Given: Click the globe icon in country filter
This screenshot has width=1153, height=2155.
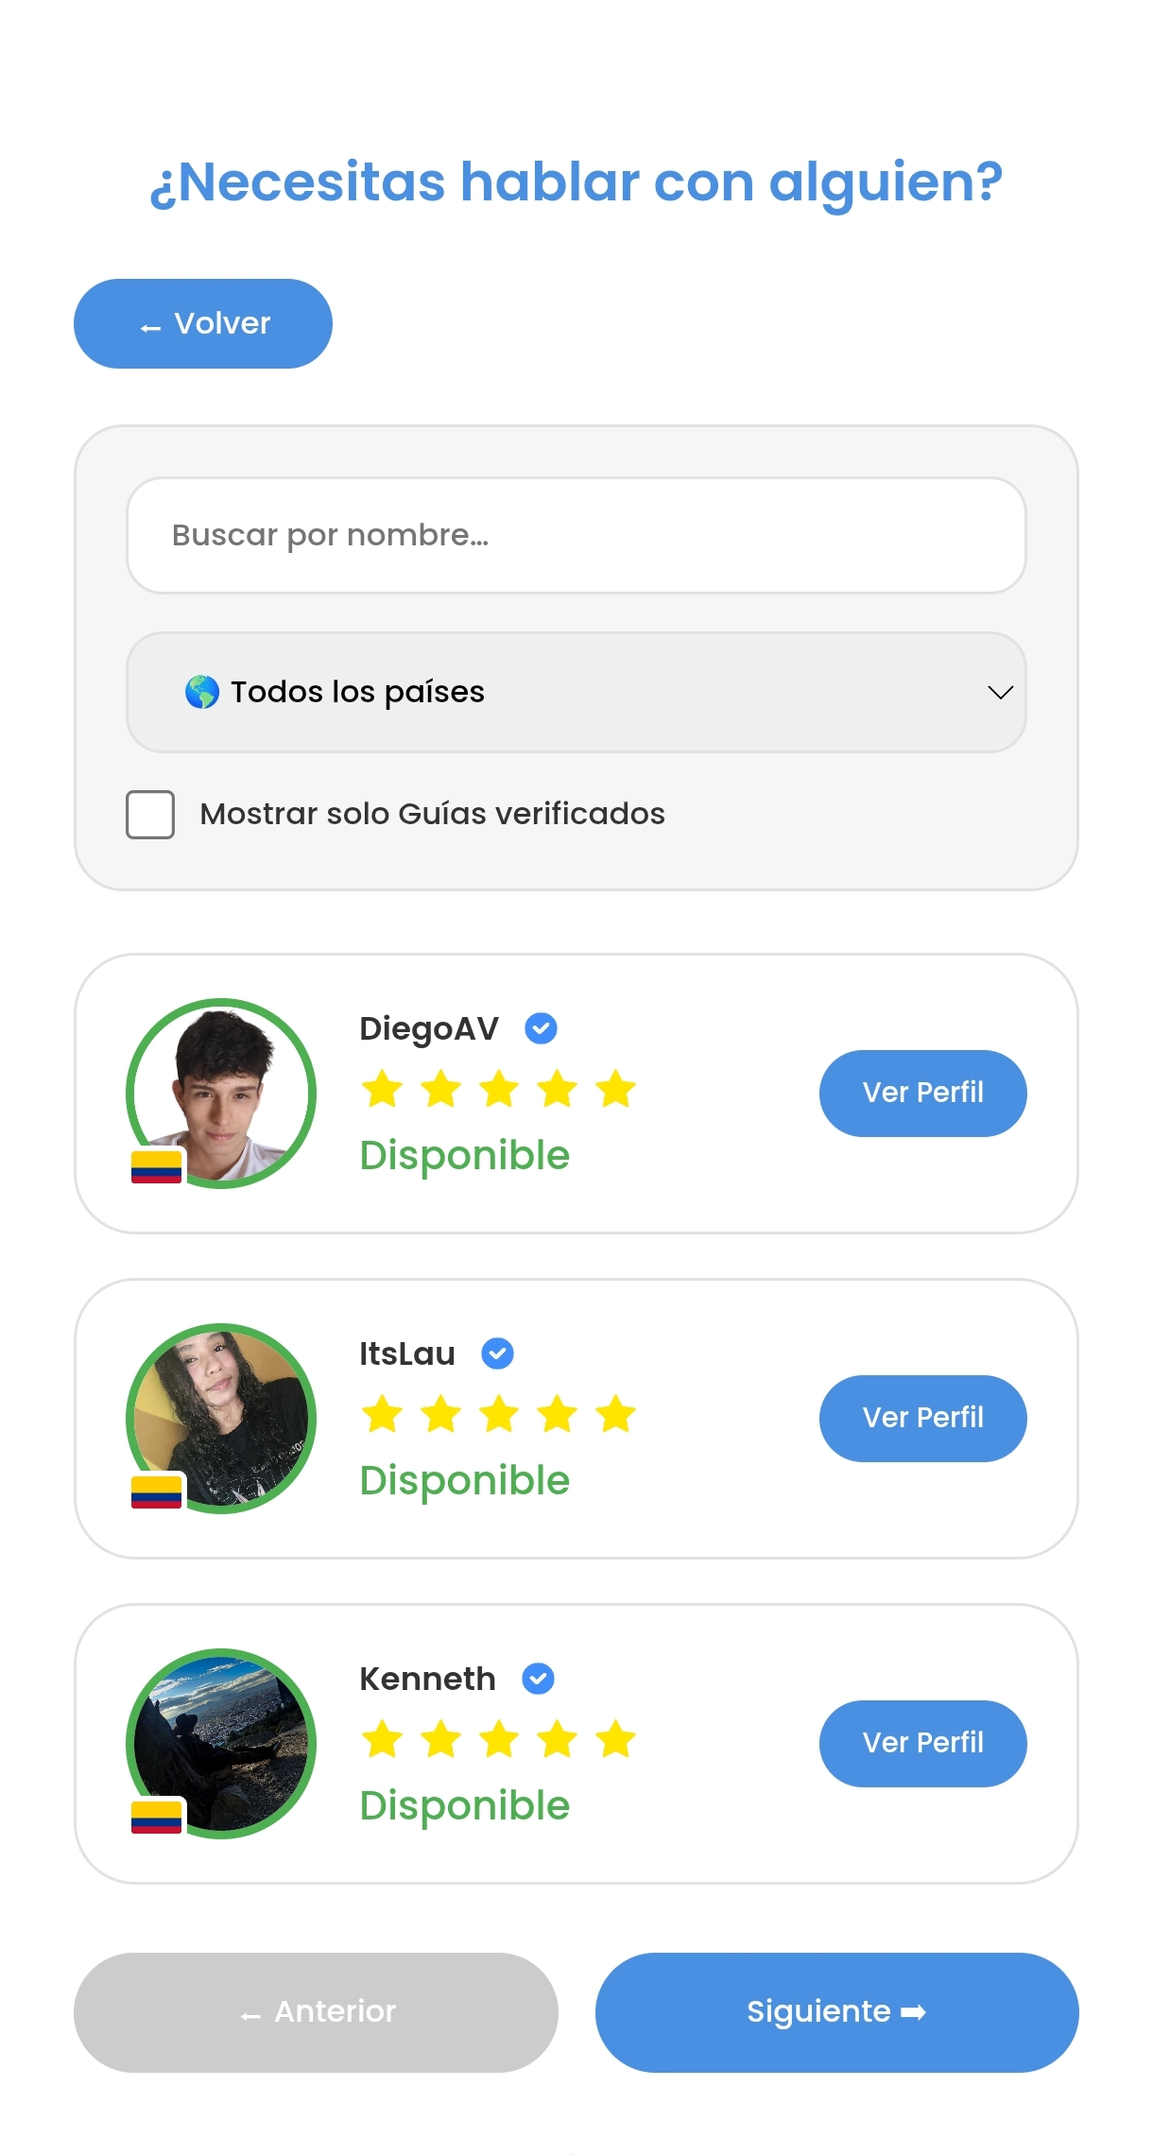Looking at the screenshot, I should [x=201, y=692].
